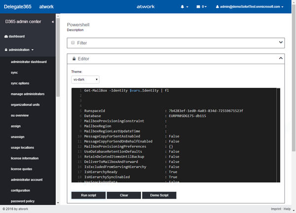Click the lock icon beside Editor

point(74,59)
